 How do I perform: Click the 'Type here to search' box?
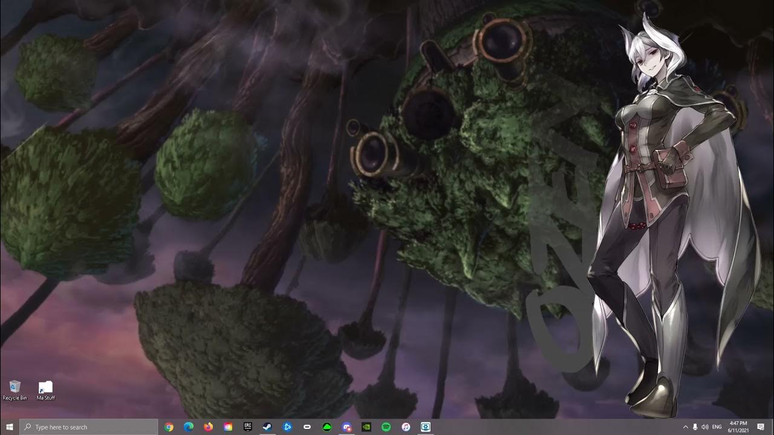[89, 427]
